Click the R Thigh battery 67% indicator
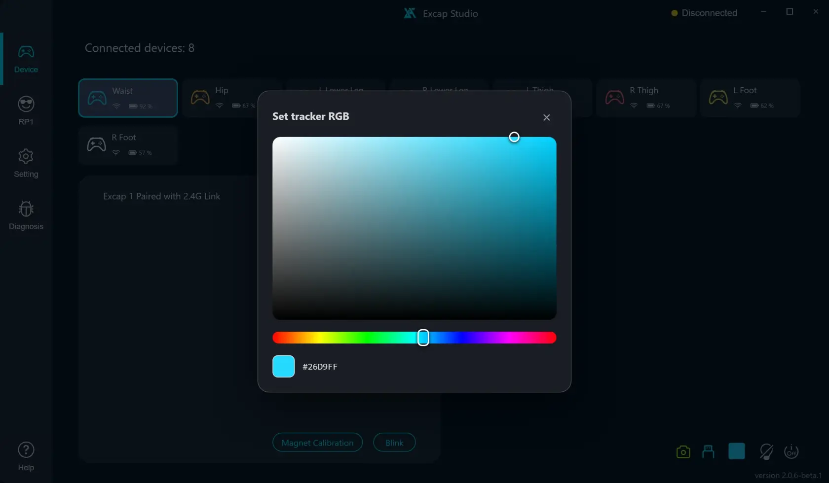Image resolution: width=829 pixels, height=483 pixels. [x=658, y=105]
